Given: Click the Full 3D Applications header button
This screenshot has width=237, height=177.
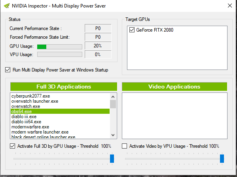Looking at the screenshot, I should (64, 87).
